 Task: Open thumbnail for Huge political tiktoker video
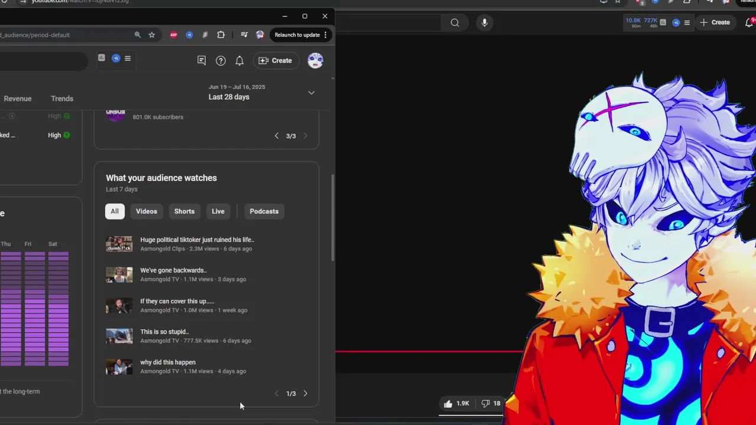click(x=119, y=244)
